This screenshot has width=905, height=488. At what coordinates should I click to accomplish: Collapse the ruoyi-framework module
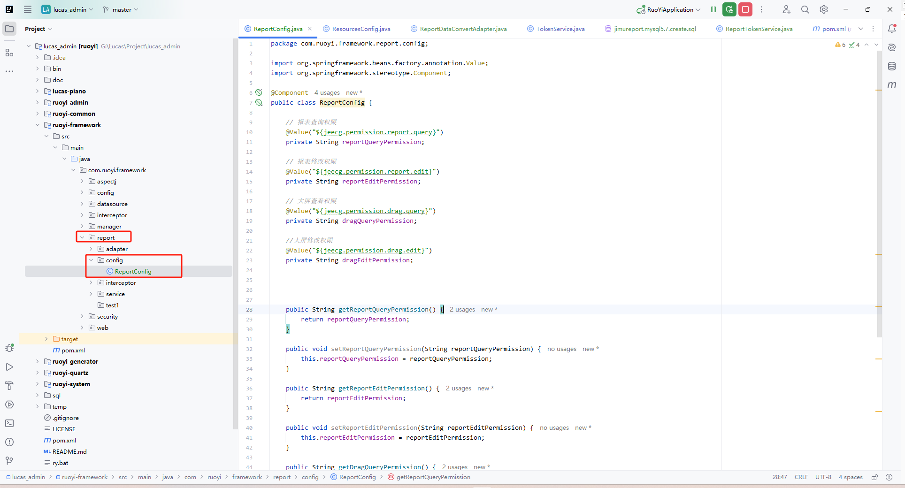tap(38, 125)
